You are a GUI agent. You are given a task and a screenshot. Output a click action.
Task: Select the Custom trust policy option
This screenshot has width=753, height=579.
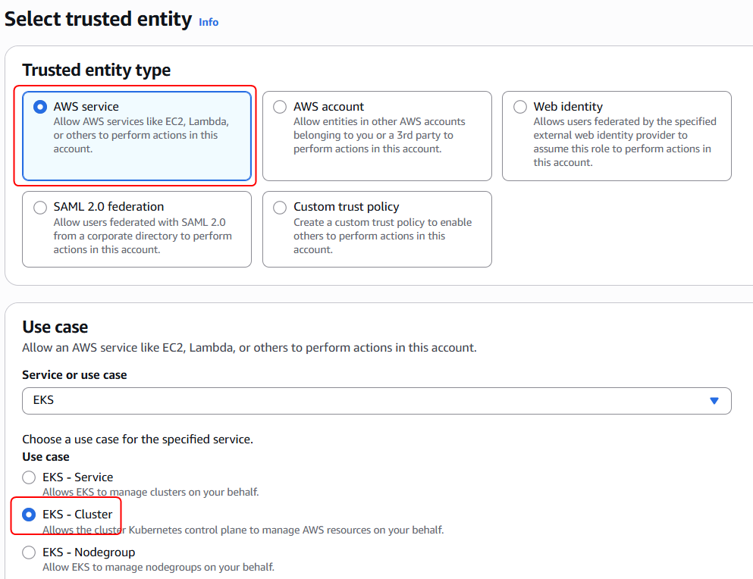[281, 207]
